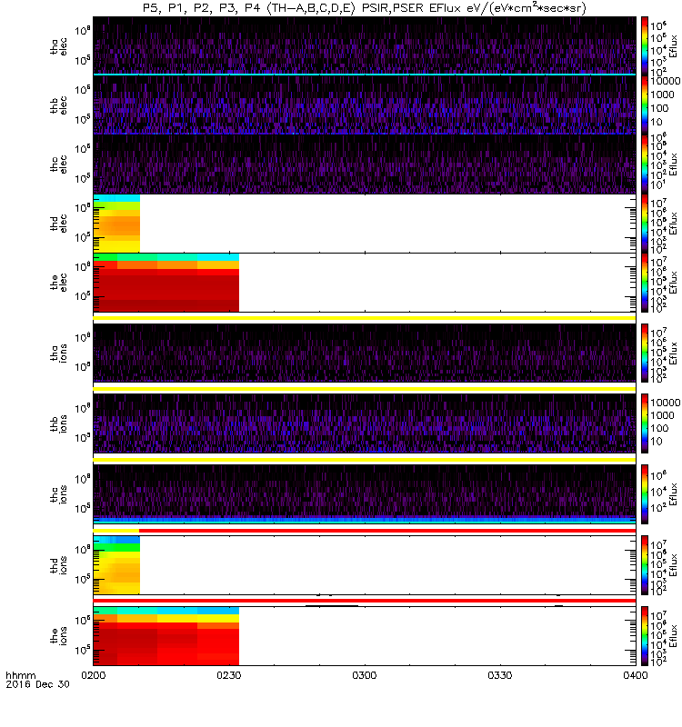Pick the thd ions panel color bar

click(x=645, y=565)
